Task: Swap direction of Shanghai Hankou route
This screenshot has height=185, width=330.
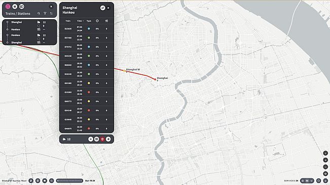Action: pos(102,8)
